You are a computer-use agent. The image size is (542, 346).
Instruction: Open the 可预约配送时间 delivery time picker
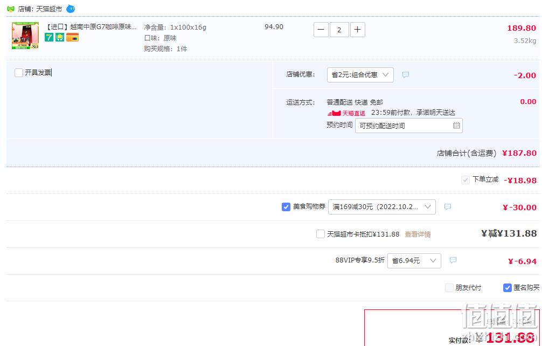point(408,126)
